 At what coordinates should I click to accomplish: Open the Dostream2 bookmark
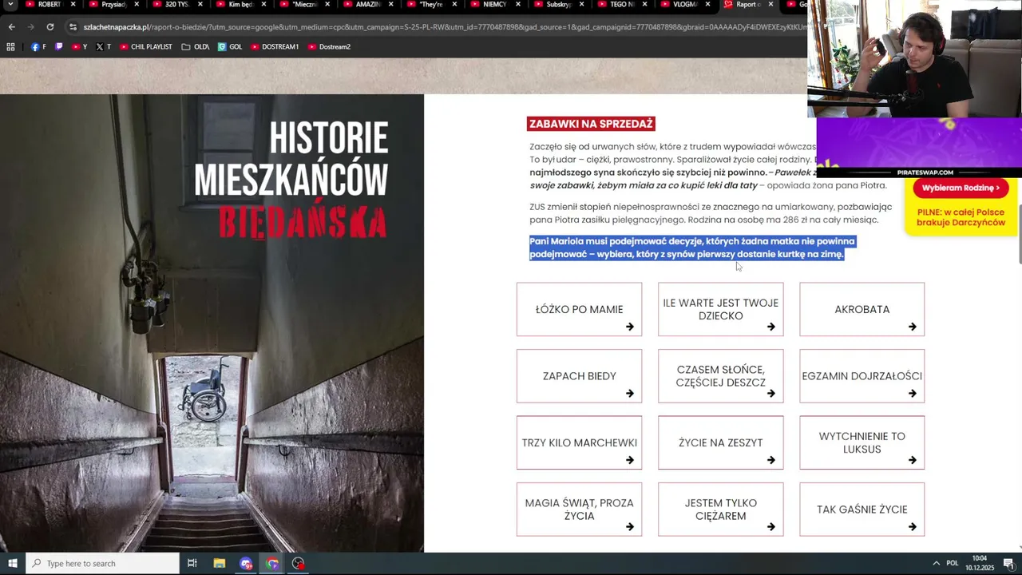329,46
